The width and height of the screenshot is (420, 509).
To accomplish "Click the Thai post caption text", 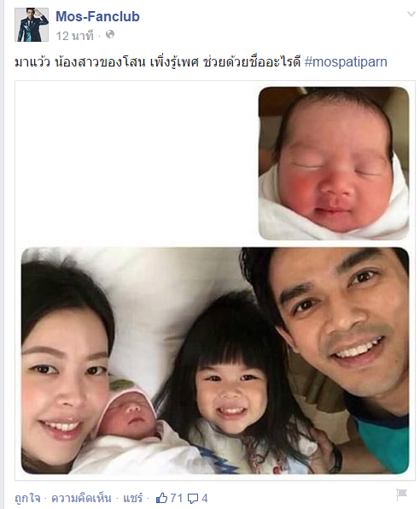I will pyautogui.click(x=158, y=61).
